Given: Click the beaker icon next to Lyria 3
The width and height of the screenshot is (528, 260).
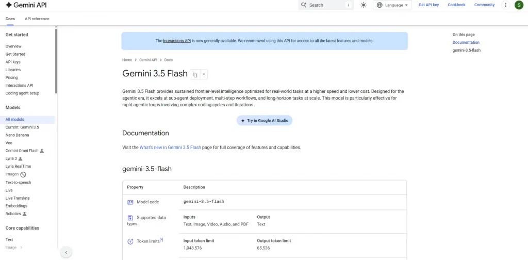Looking at the screenshot, I should (20, 158).
